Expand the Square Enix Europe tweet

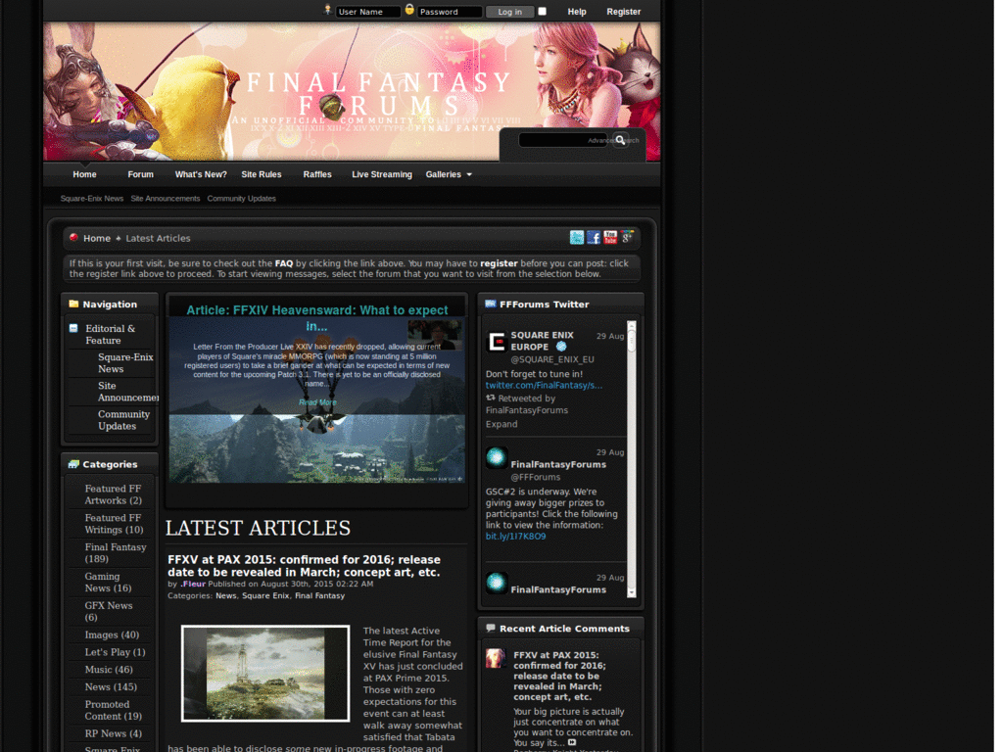pos(501,424)
